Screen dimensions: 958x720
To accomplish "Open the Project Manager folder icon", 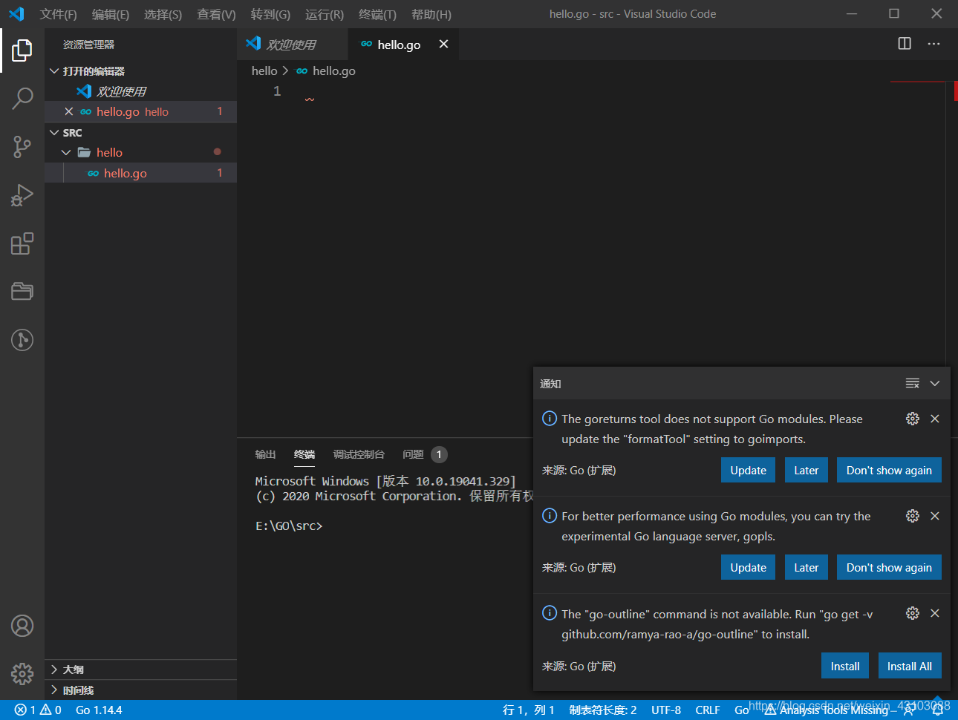I will tap(22, 291).
